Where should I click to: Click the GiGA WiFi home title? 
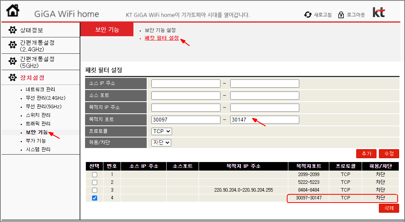[67, 14]
